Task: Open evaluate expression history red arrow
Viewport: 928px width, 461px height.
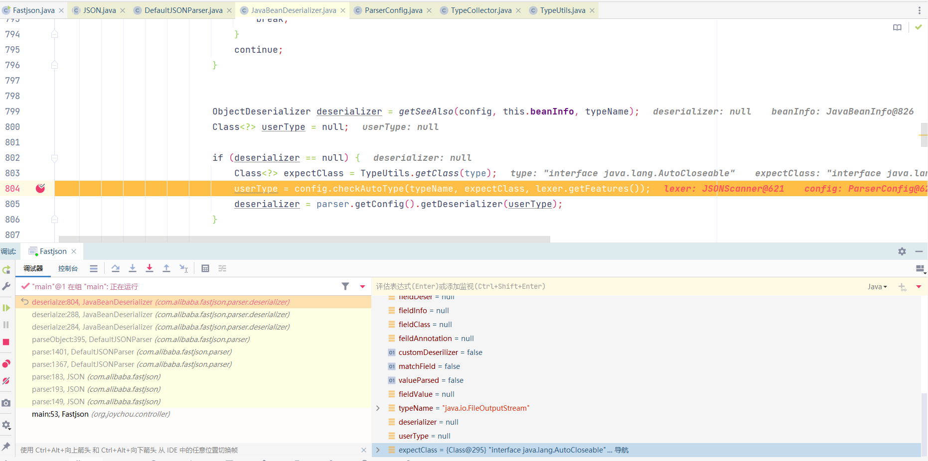Action: [x=919, y=287]
